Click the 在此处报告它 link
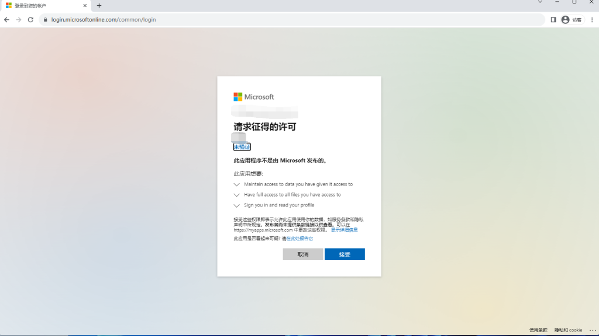This screenshot has height=336, width=599. coord(299,239)
